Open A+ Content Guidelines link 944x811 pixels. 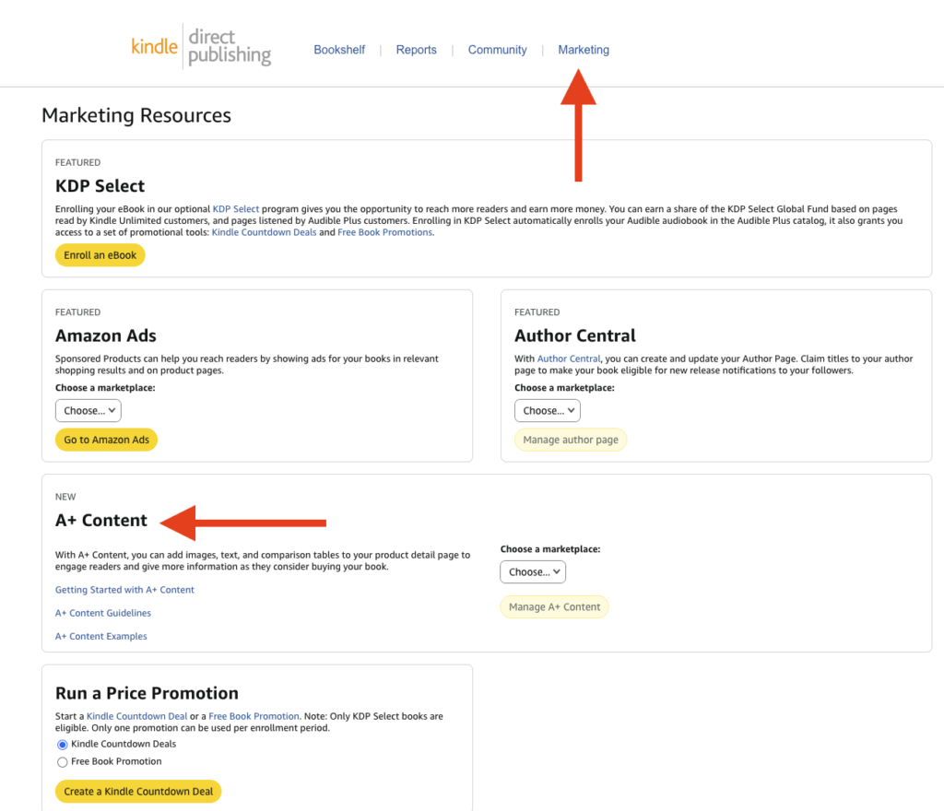[103, 613]
